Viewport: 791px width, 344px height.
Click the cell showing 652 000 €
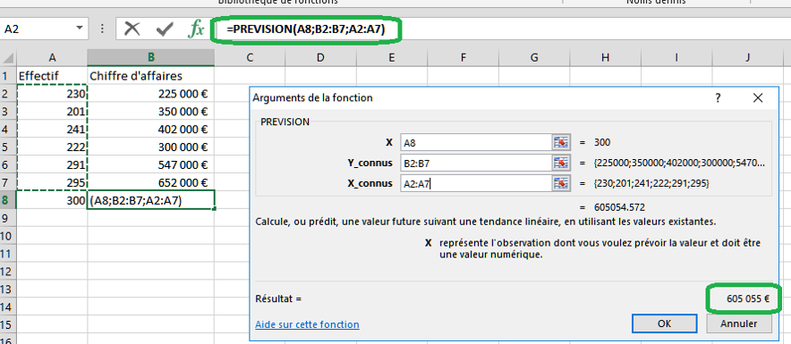[151, 182]
